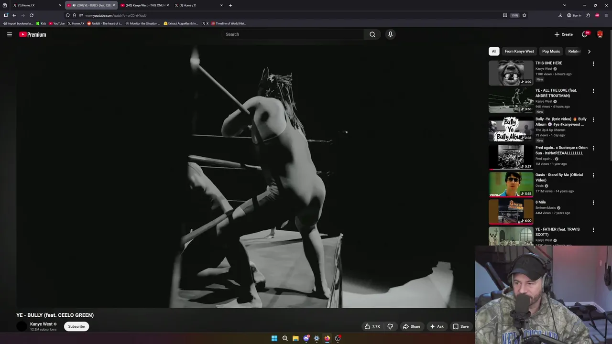Sign in to browser account

click(x=574, y=15)
